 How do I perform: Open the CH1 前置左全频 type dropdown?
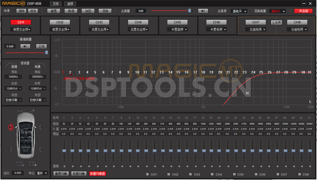pyautogui.click(x=21, y=29)
